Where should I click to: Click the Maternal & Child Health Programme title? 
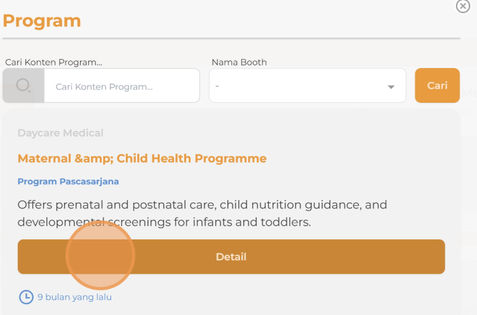[142, 158]
